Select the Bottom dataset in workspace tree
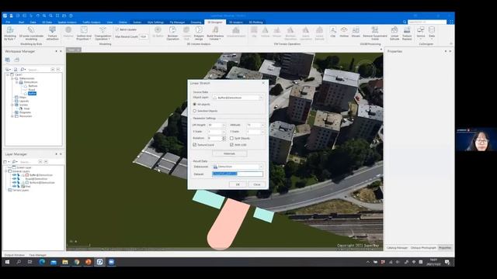This screenshot has width=497, height=279. [33, 86]
